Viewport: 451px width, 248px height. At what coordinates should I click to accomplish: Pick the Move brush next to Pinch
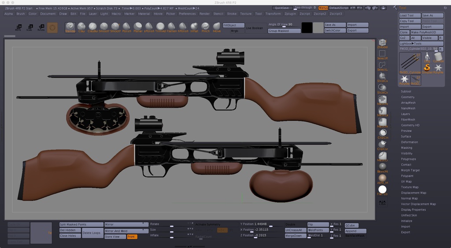[x=217, y=28]
